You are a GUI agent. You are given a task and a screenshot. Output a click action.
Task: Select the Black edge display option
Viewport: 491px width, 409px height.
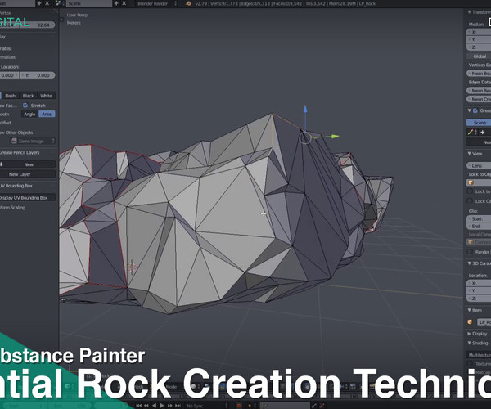coord(28,96)
